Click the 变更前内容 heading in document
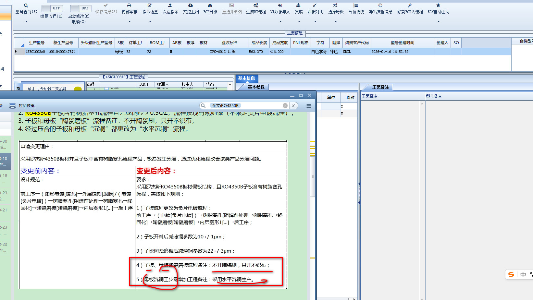Screen dimensions: 533x300 (40, 171)
